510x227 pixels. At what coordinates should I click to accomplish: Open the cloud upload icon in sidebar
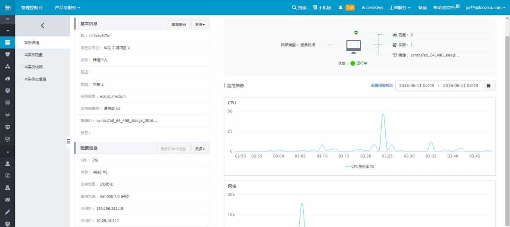pyautogui.click(x=7, y=79)
